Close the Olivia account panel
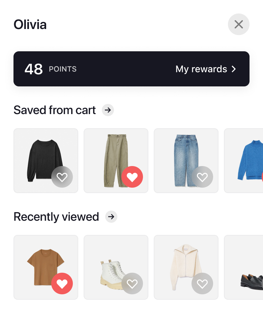This screenshot has height=324, width=263. coord(239,24)
